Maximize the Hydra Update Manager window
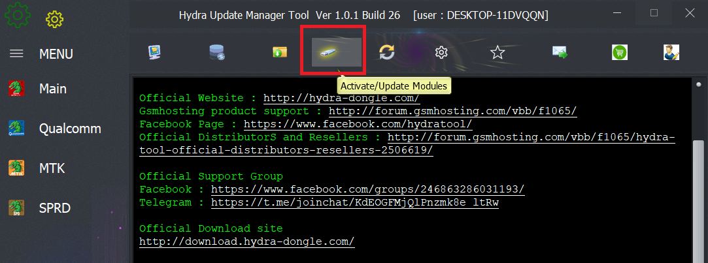 click(654, 13)
